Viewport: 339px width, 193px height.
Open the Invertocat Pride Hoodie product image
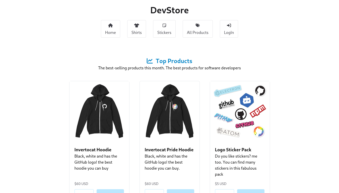(170, 111)
